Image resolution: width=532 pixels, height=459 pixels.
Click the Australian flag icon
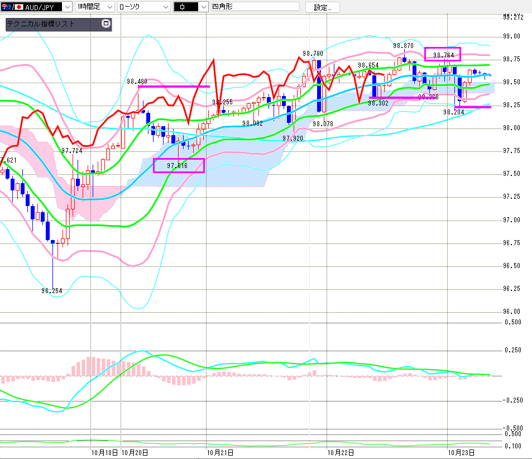click(6, 7)
